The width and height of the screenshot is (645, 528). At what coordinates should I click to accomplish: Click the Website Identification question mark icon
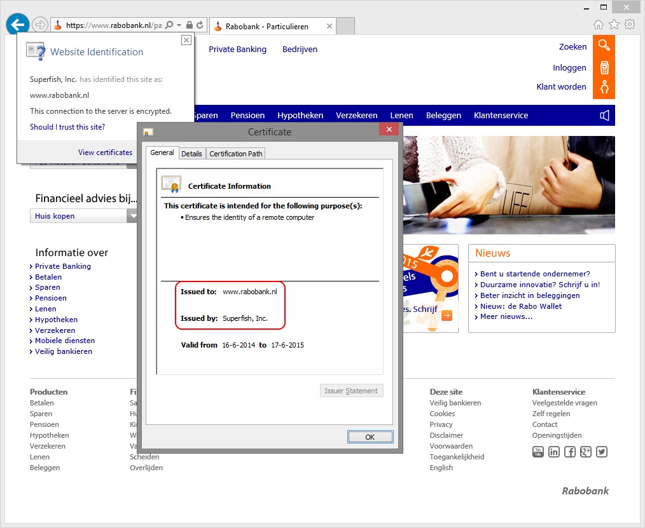click(x=36, y=51)
